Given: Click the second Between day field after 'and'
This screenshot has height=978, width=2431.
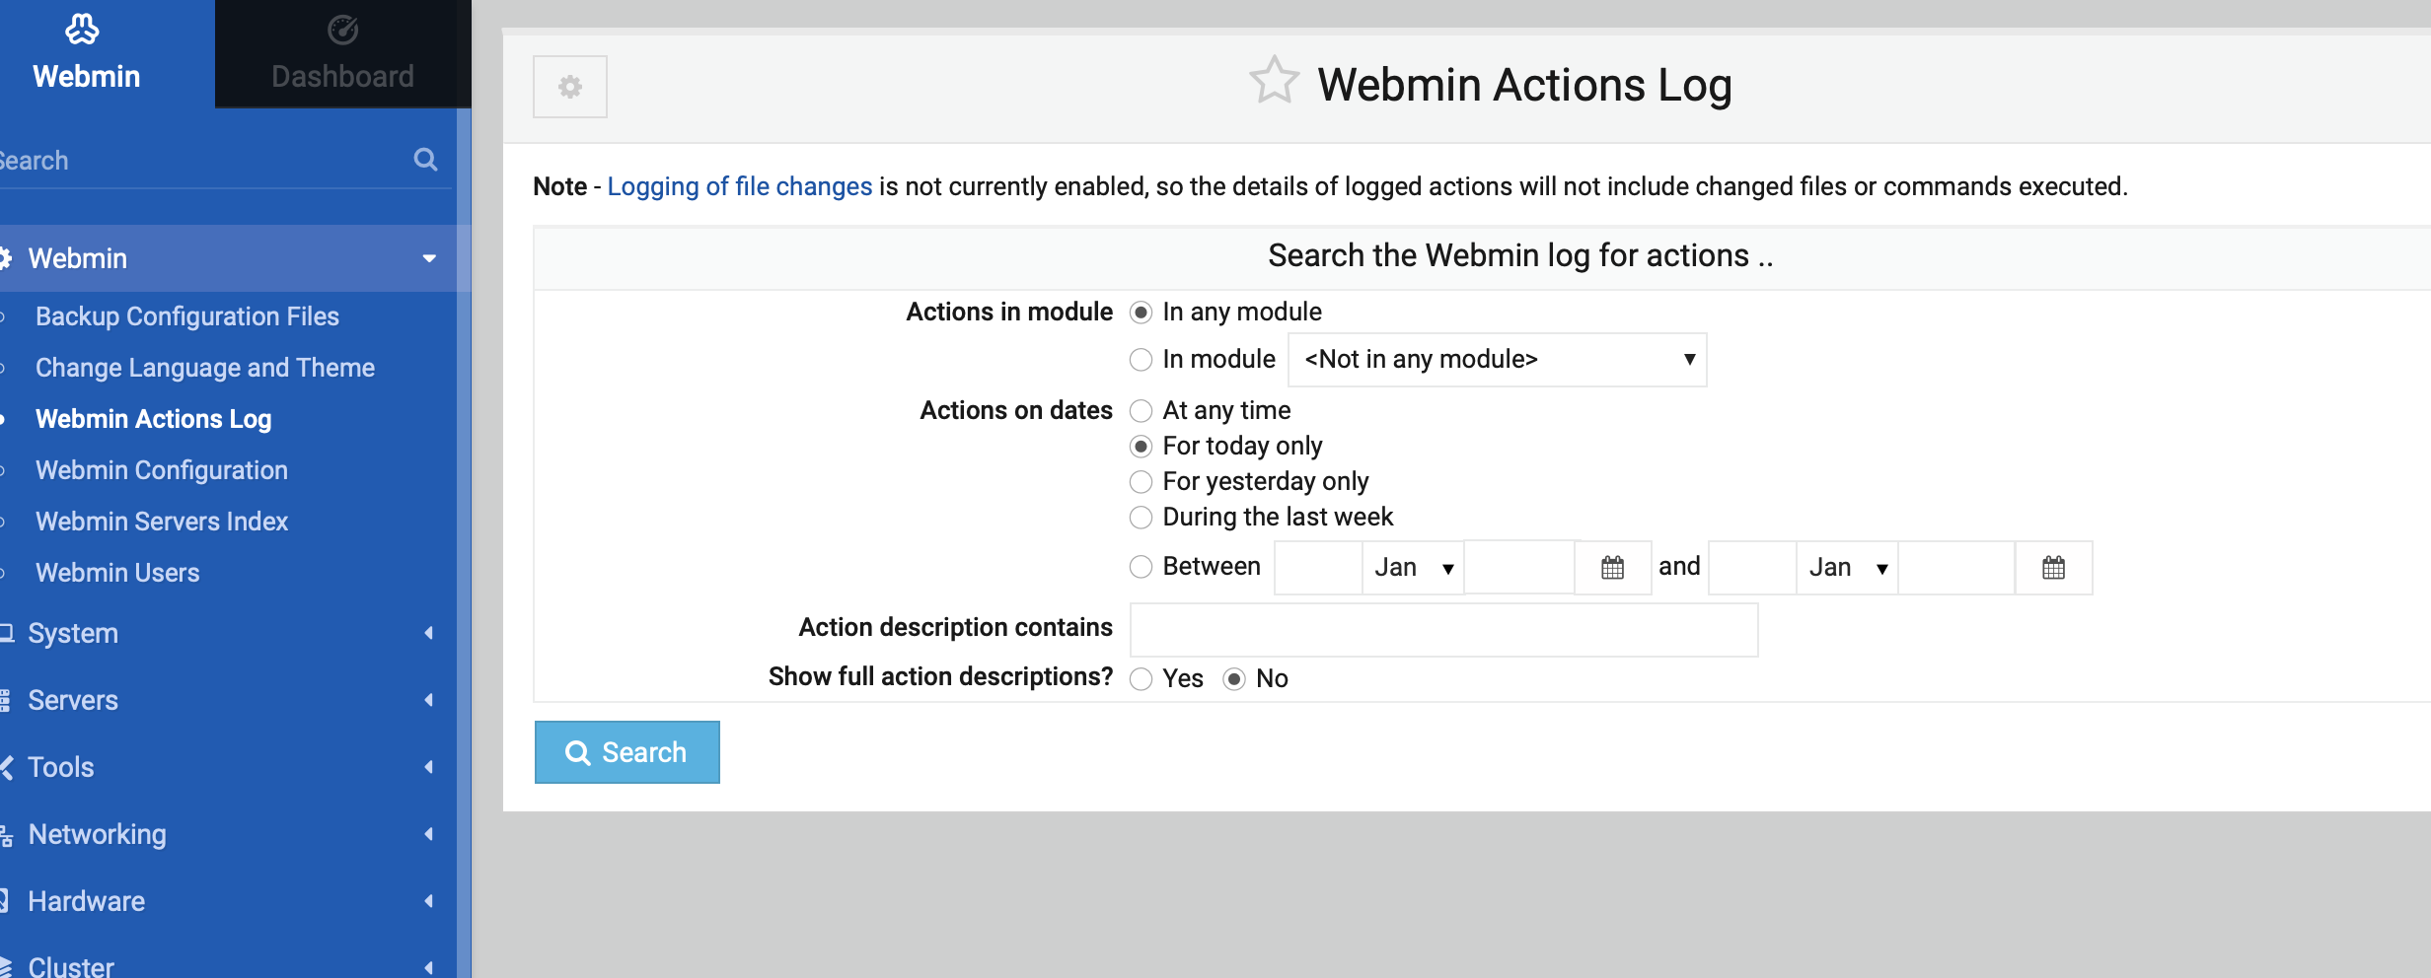Looking at the screenshot, I should click(1752, 568).
